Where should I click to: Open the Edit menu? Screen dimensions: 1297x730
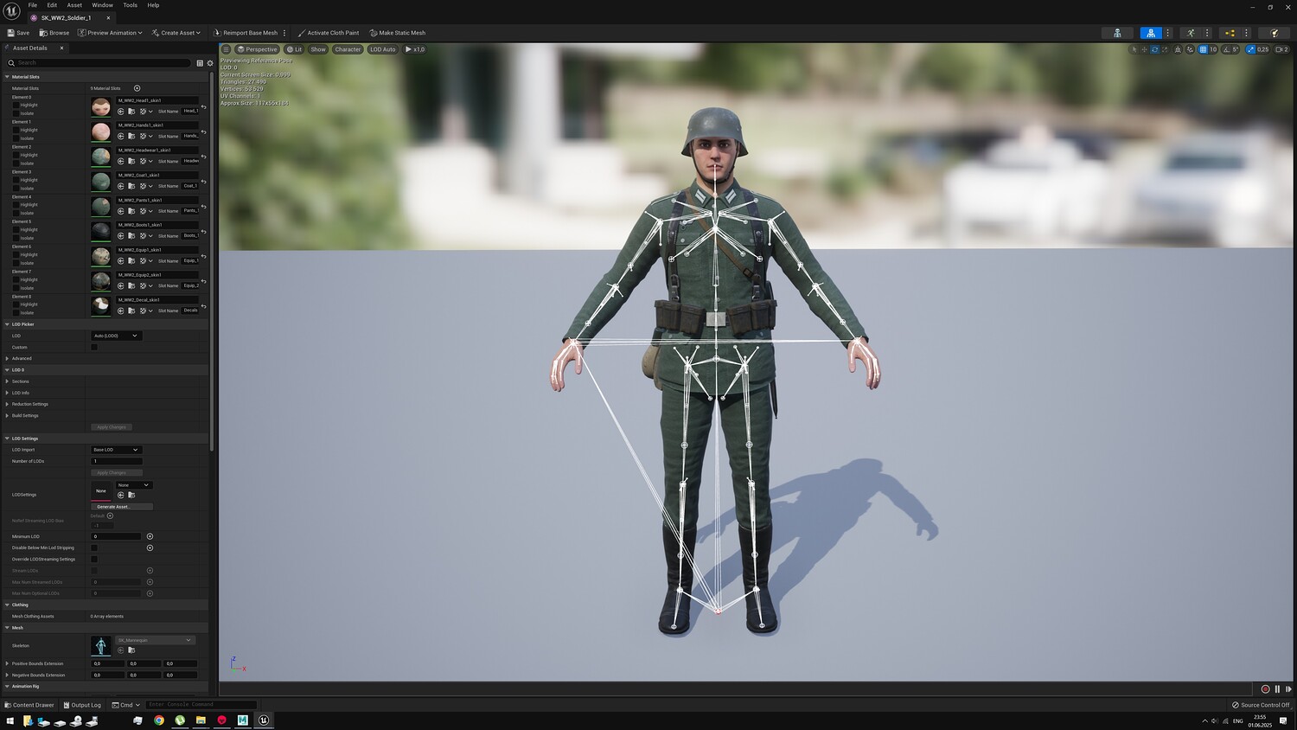point(52,5)
